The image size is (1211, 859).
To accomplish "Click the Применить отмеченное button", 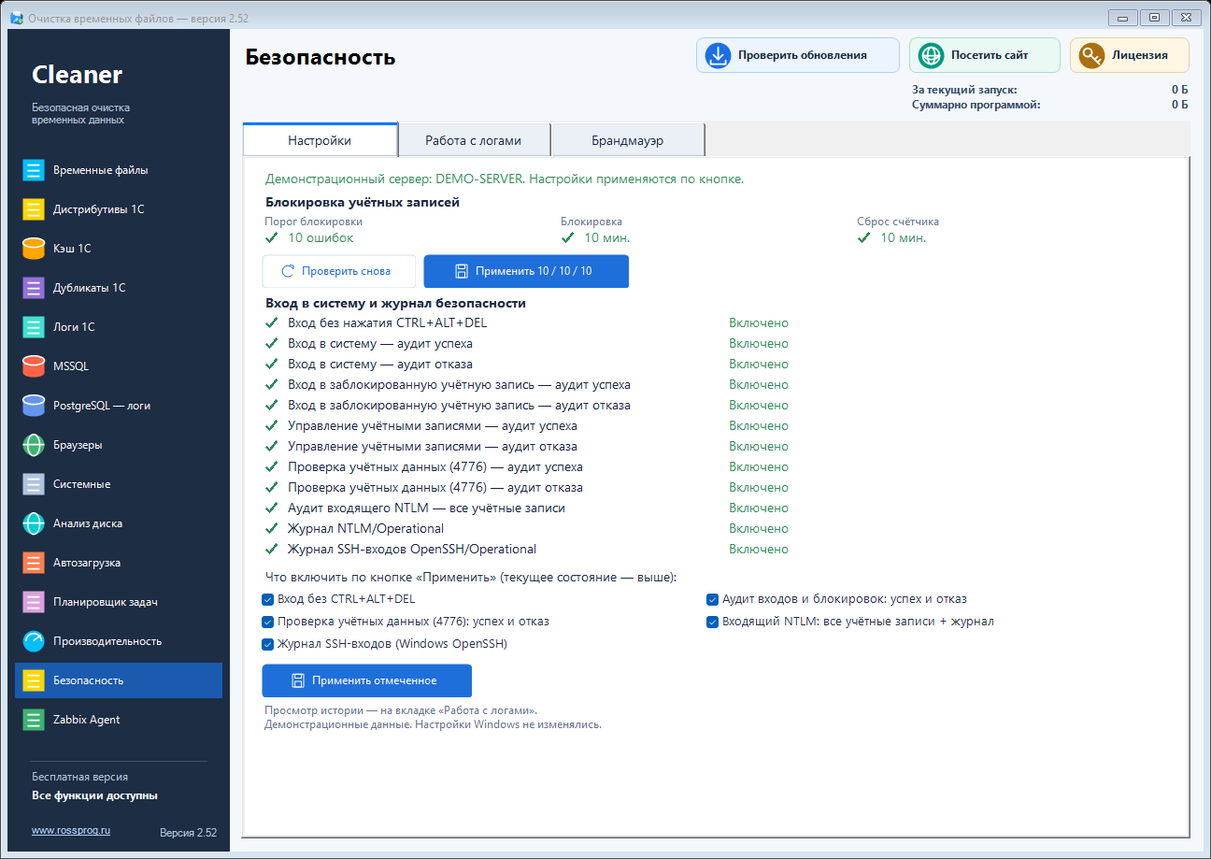I will pyautogui.click(x=366, y=680).
